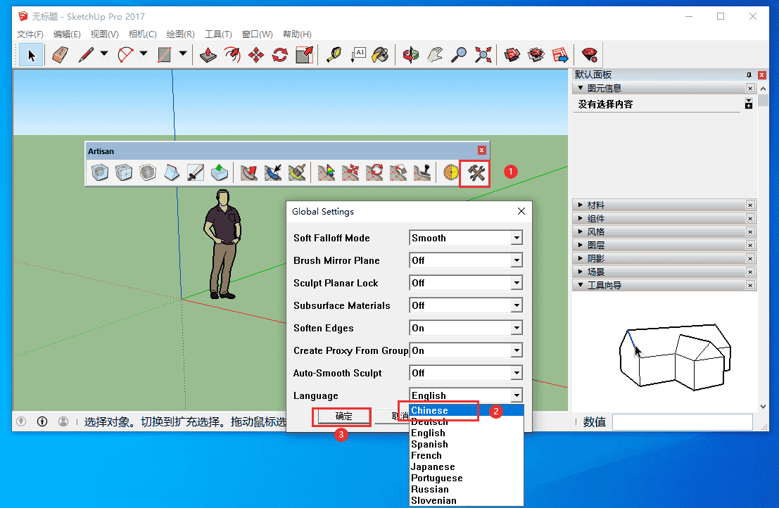The height and width of the screenshot is (508, 779).
Task: Select the arrow Select tool
Action: [31, 55]
